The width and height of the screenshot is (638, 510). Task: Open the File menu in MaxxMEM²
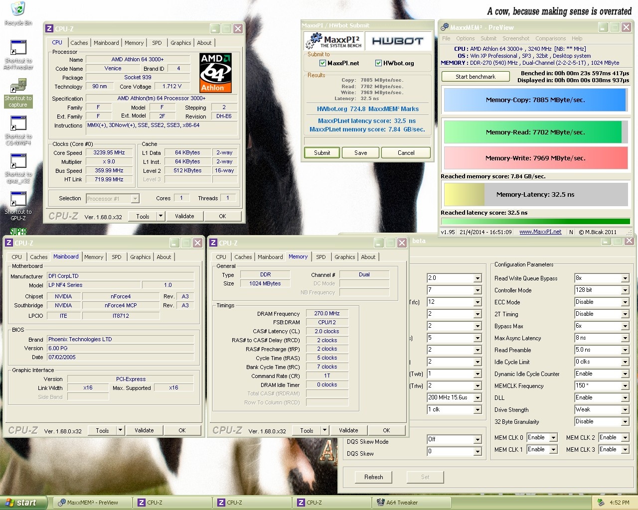[x=446, y=38]
